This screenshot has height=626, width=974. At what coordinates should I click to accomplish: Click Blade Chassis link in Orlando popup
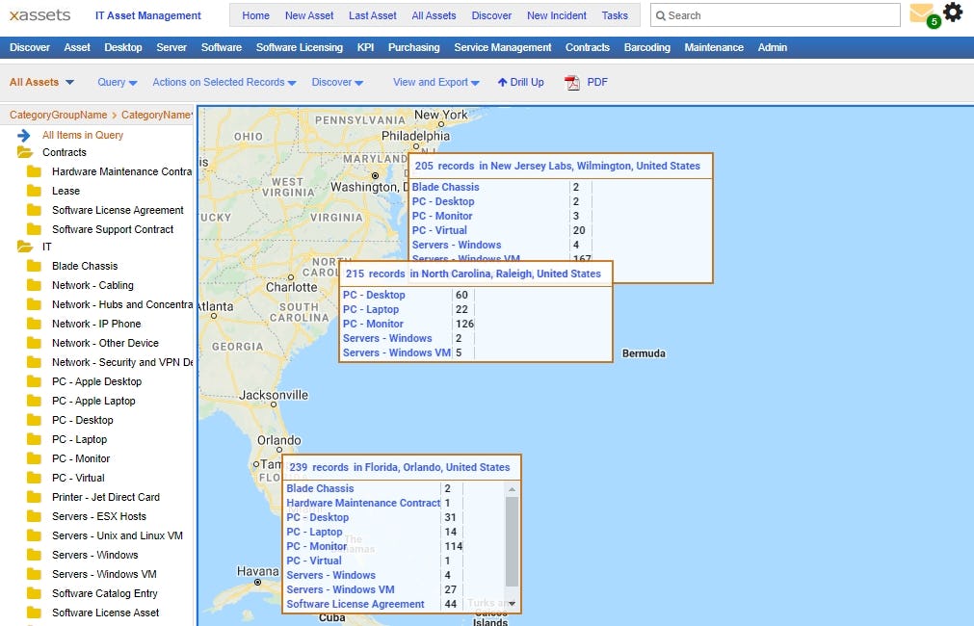320,488
